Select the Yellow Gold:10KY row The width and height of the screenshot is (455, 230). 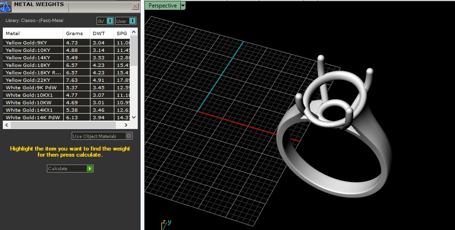(x=67, y=50)
